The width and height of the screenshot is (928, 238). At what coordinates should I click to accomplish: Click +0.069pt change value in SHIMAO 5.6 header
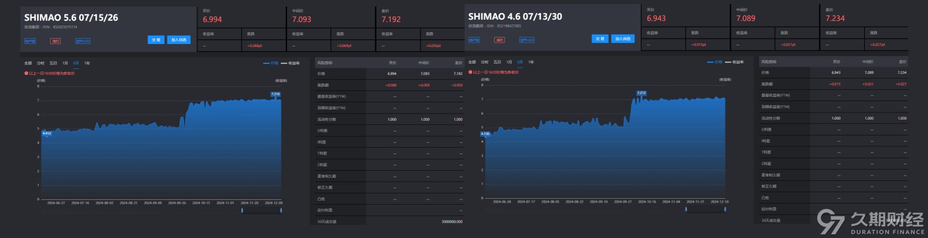[345, 46]
